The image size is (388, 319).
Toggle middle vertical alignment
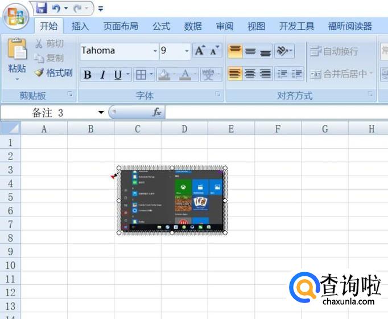[250, 51]
